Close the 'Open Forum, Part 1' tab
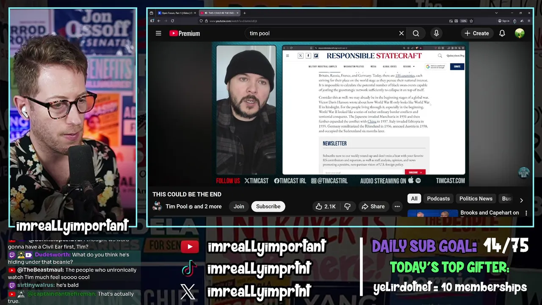The height and width of the screenshot is (305, 542). 195,13
